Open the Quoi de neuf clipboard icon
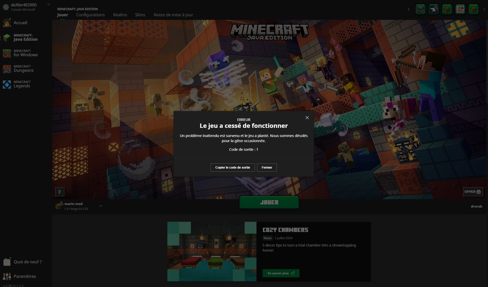 pyautogui.click(x=7, y=262)
